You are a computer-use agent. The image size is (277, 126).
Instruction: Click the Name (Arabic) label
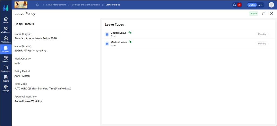[x=23, y=46]
